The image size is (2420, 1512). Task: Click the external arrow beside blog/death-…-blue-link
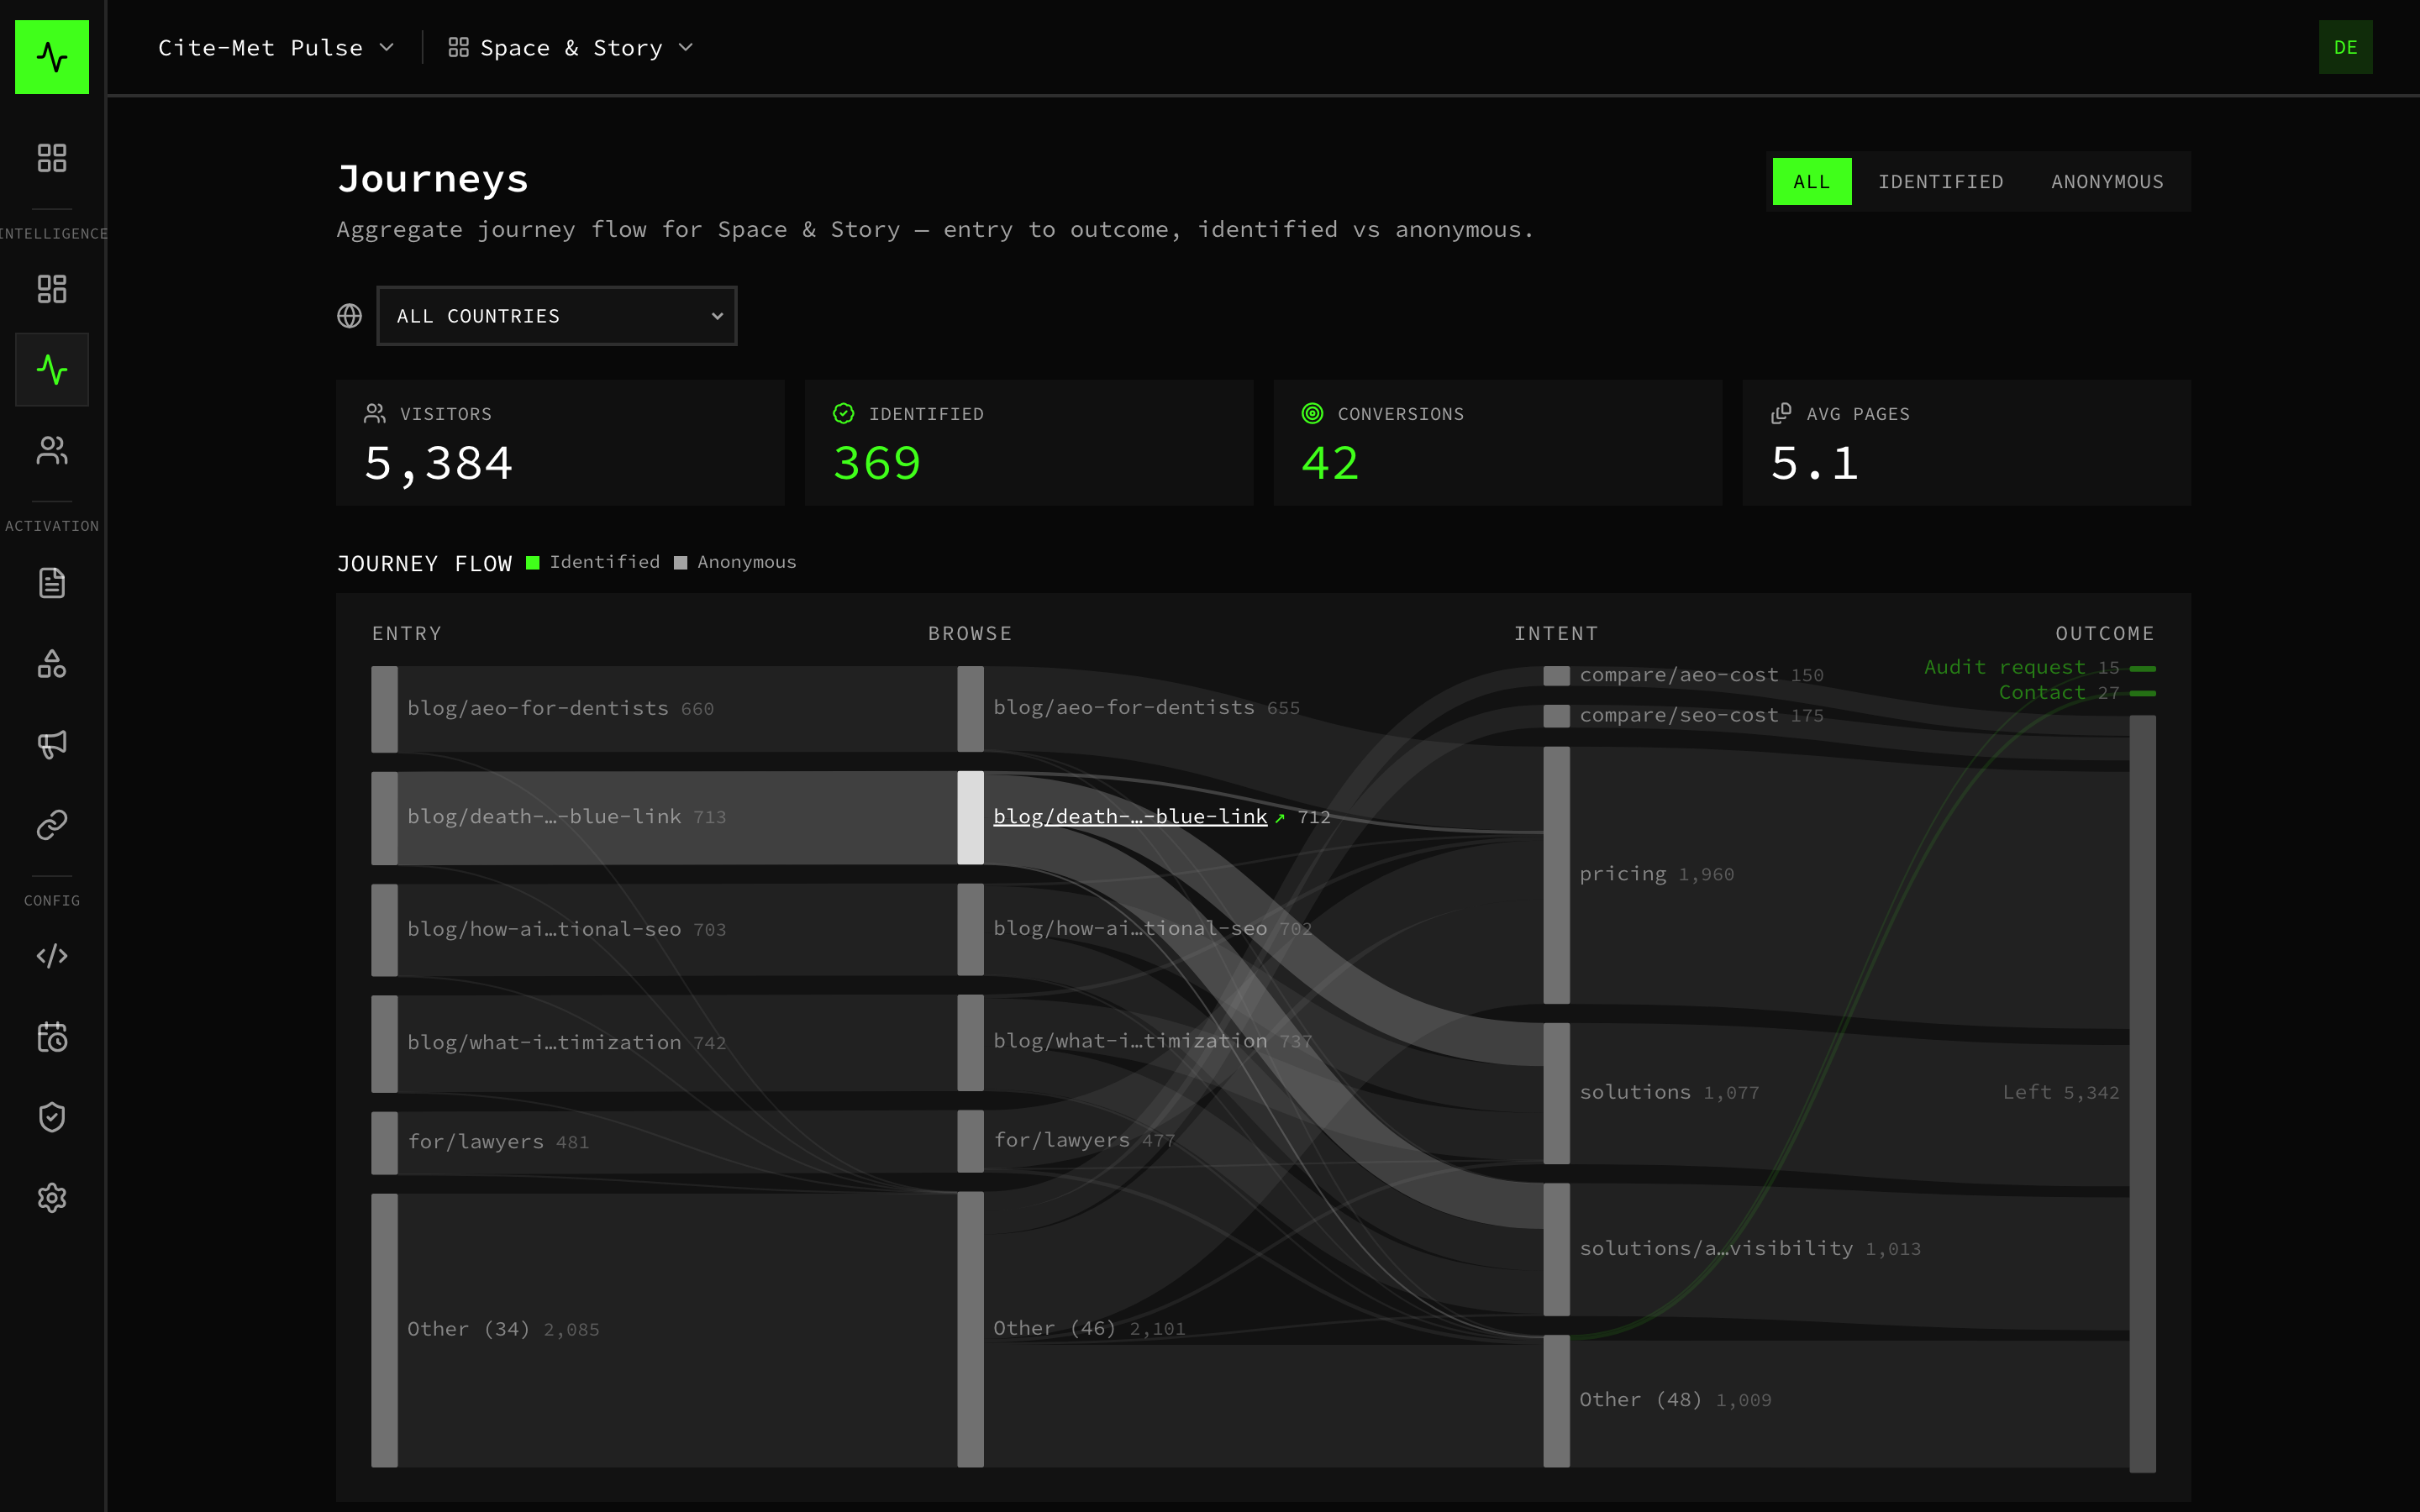coord(1279,818)
